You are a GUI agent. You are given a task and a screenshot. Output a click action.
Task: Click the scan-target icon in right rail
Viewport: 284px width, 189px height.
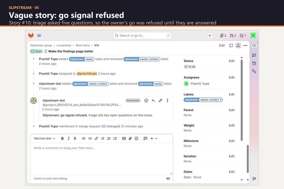click(254, 71)
